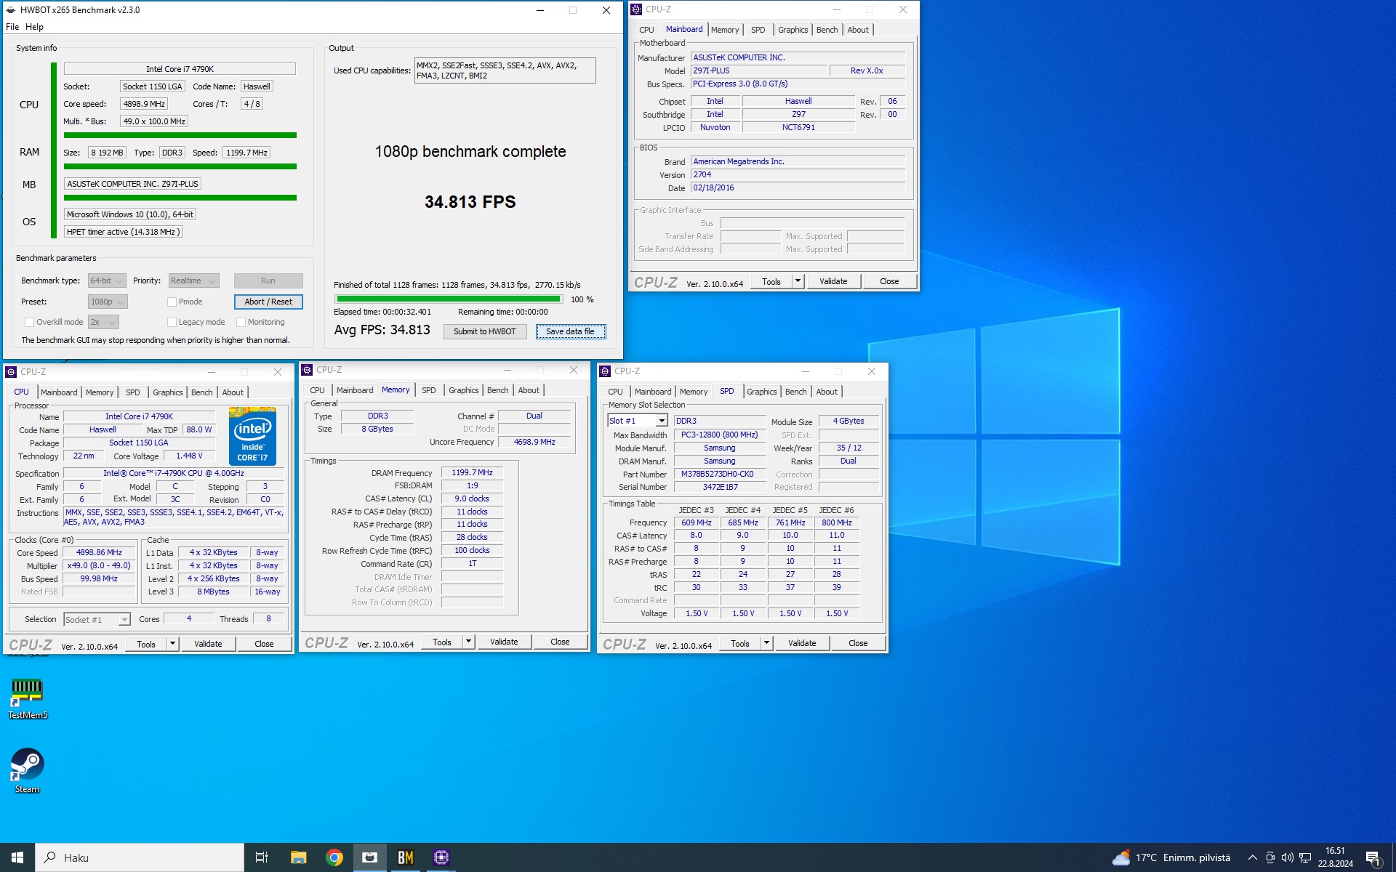Open Windows Start menu
The height and width of the screenshot is (872, 1396).
coord(17,857)
